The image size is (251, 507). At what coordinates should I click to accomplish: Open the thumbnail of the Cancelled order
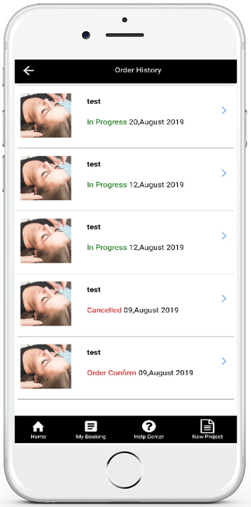click(x=46, y=304)
